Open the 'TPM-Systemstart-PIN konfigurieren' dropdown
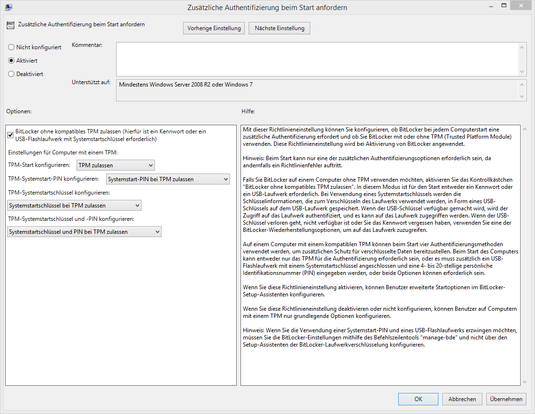The height and width of the screenshot is (414, 535). (168, 179)
